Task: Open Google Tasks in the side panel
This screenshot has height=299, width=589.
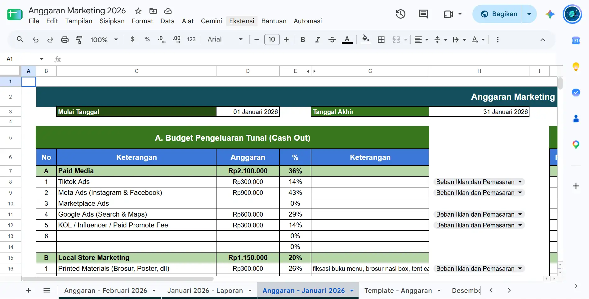Action: [576, 92]
